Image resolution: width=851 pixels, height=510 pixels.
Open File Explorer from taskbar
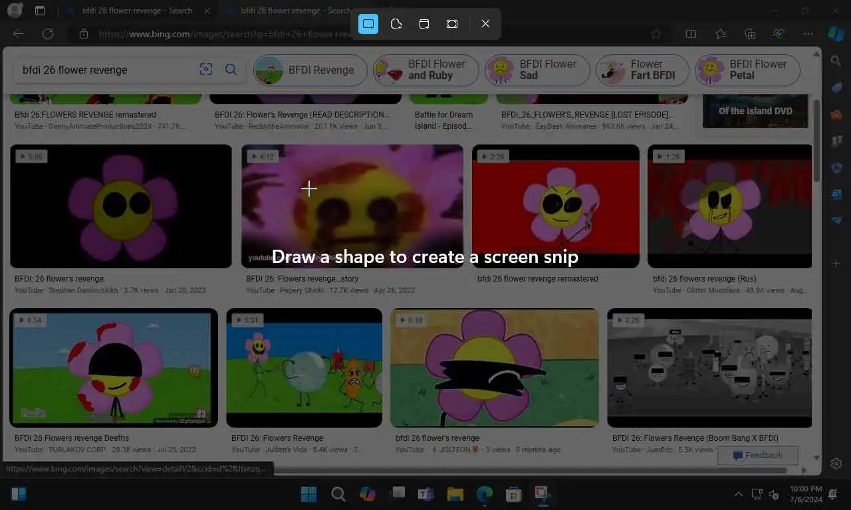(455, 494)
